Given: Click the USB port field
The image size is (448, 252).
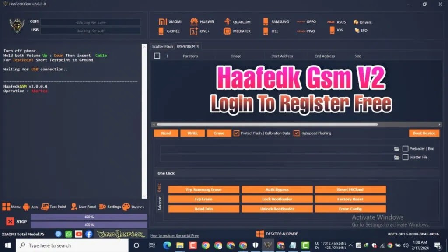Looking at the screenshot, I should (91, 31).
